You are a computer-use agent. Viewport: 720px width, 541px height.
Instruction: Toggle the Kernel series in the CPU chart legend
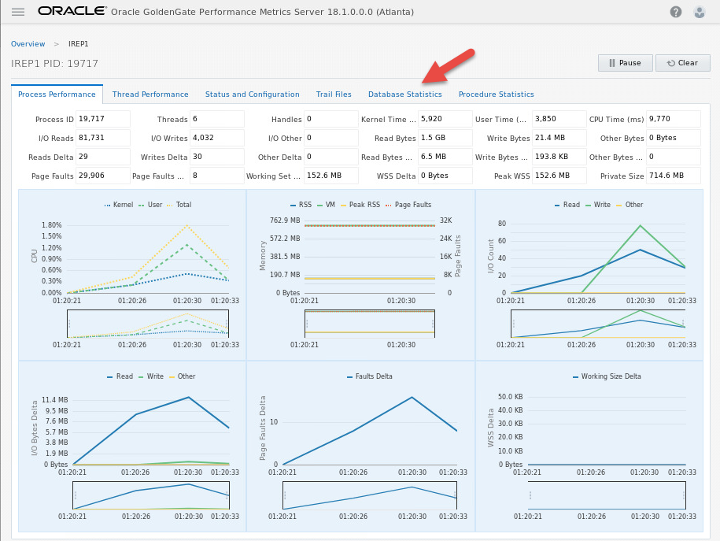pos(119,205)
